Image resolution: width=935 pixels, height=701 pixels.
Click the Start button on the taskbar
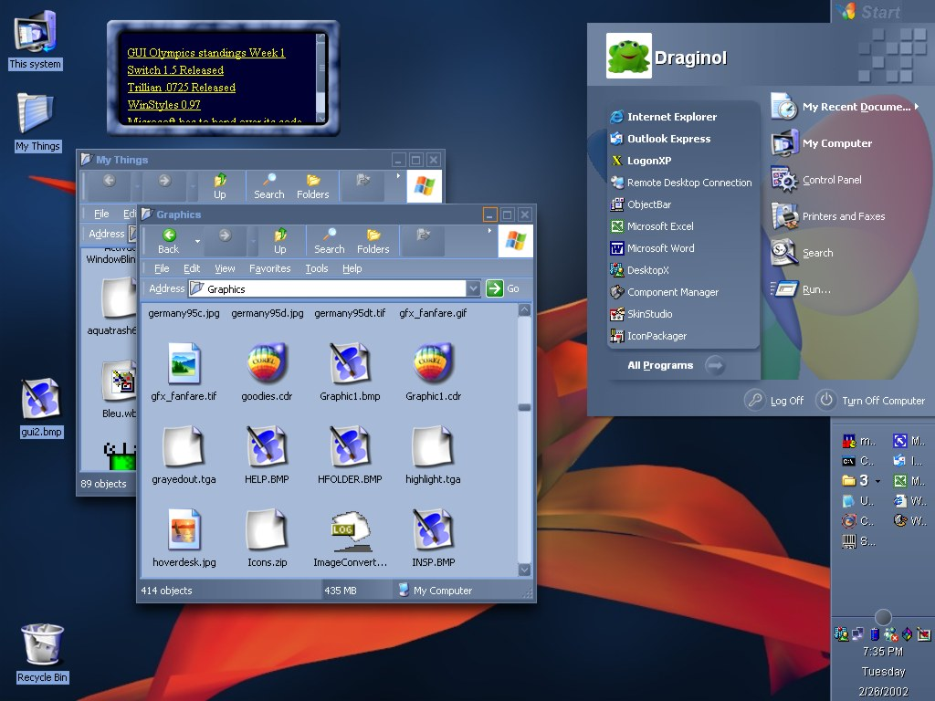click(x=867, y=11)
